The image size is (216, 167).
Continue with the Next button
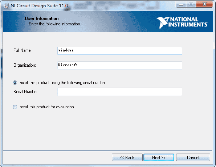pyautogui.click(x=159, y=157)
